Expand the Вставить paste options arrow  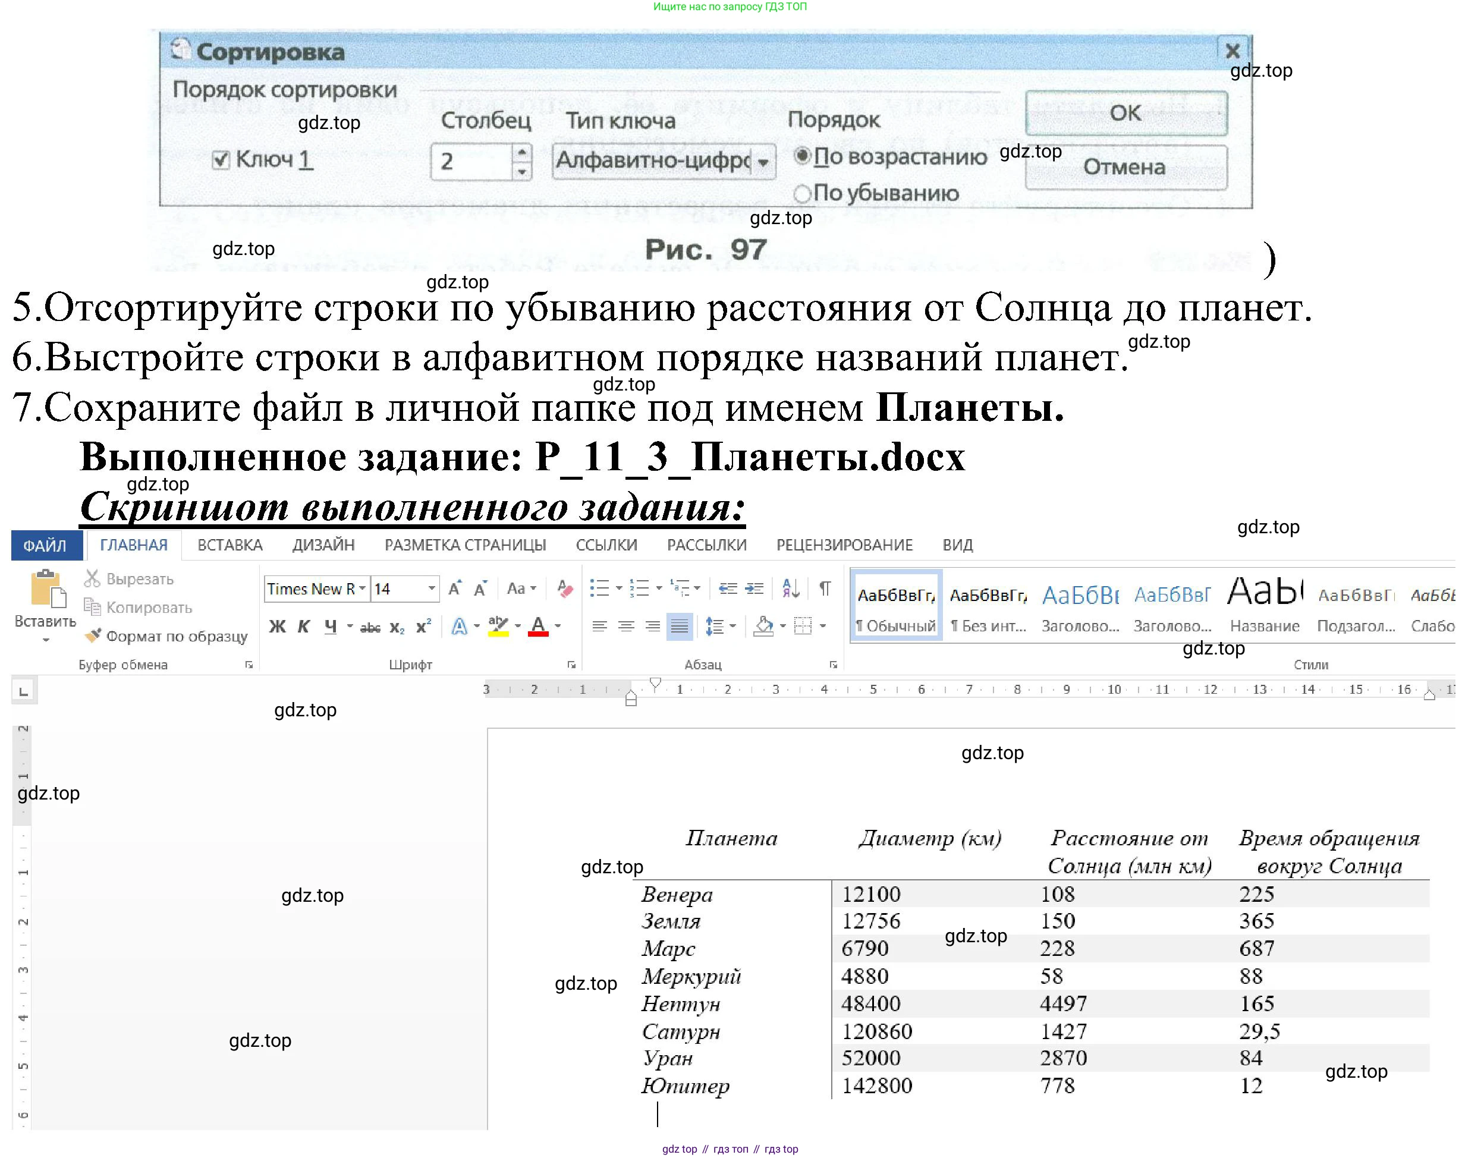click(46, 641)
